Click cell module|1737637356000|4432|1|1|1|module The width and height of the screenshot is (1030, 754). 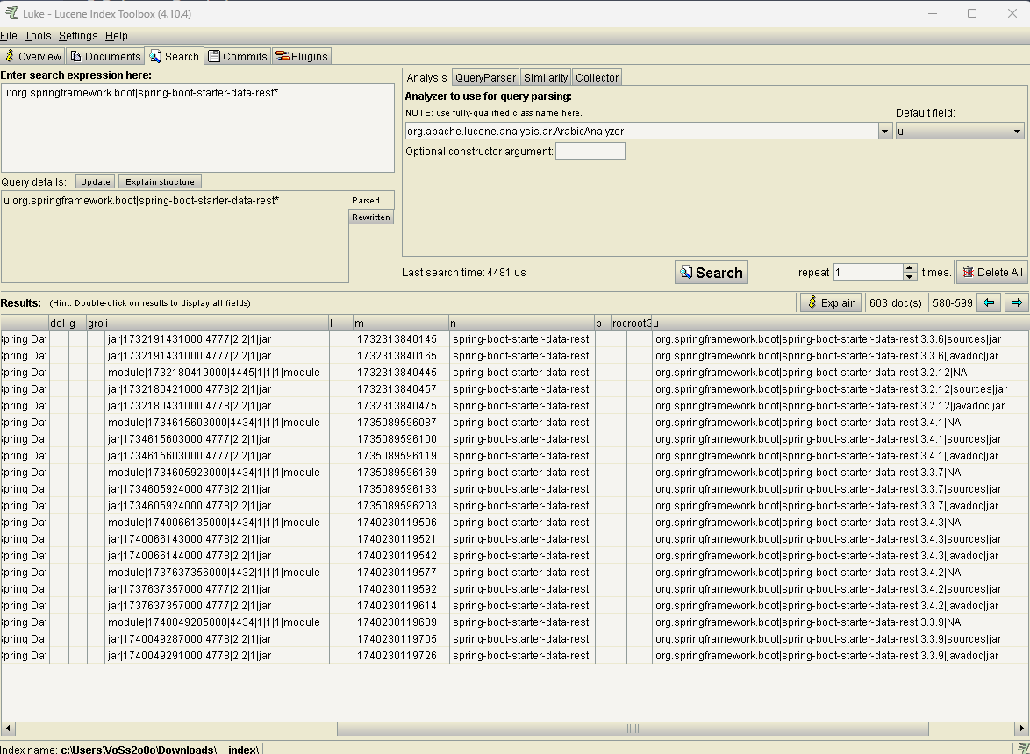click(217, 573)
